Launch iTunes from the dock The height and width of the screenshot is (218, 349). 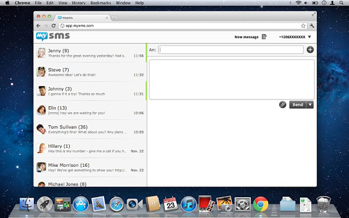pyautogui.click(x=188, y=204)
